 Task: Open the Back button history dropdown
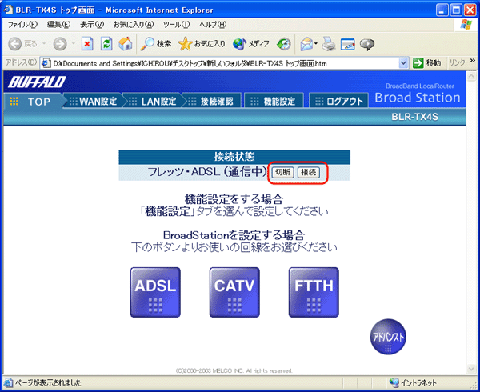pyautogui.click(x=44, y=44)
